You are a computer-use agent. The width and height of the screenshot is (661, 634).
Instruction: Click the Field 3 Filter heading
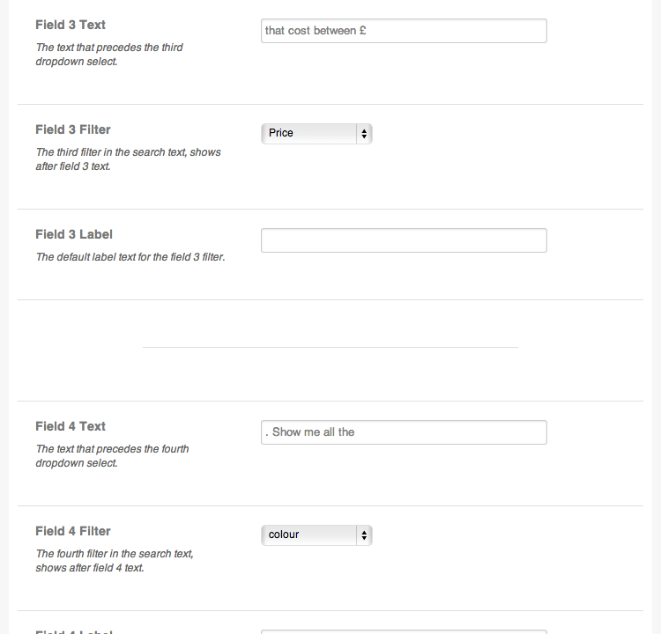[x=73, y=129]
